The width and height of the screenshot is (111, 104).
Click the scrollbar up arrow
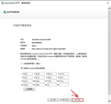[109, 9]
